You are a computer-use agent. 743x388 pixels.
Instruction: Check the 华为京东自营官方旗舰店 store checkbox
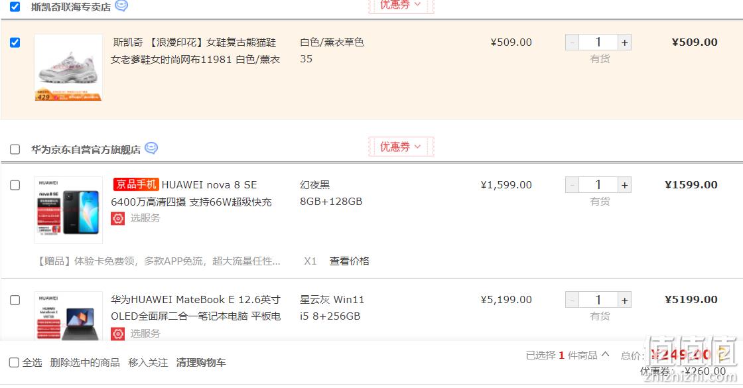tap(15, 150)
